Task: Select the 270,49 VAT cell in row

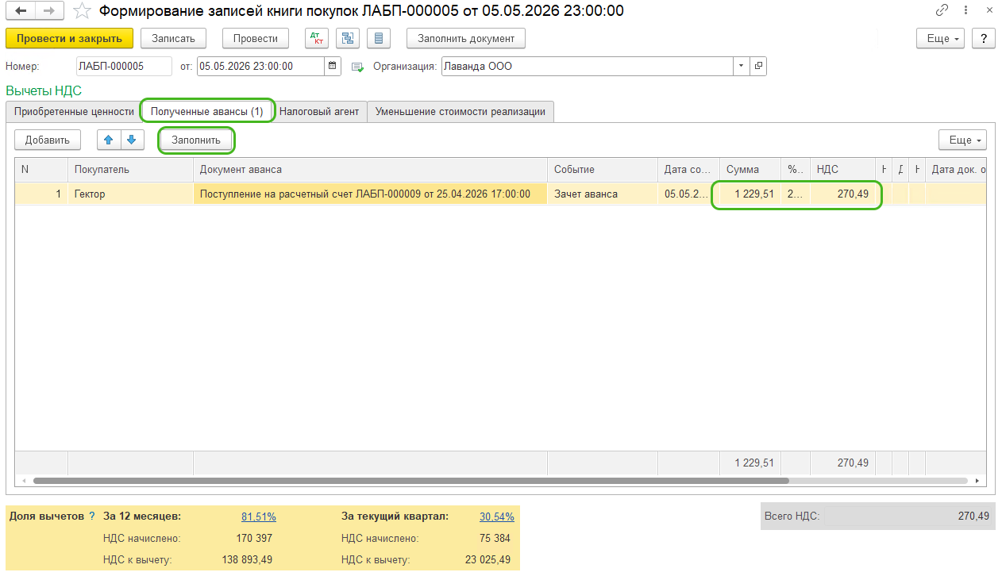Action: pyautogui.click(x=842, y=194)
